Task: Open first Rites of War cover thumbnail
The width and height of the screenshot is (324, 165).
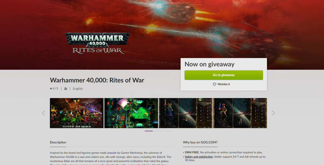Action: pos(77,113)
